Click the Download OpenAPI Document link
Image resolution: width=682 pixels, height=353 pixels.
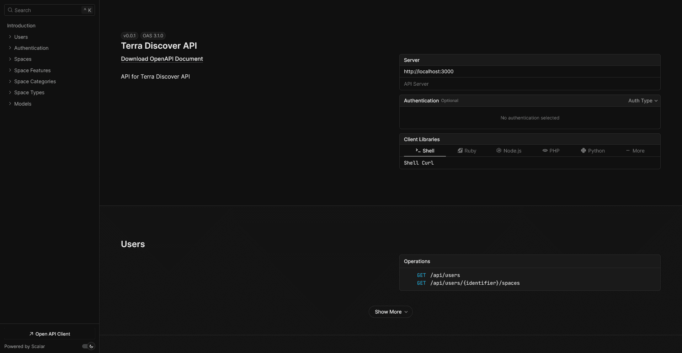(x=162, y=59)
